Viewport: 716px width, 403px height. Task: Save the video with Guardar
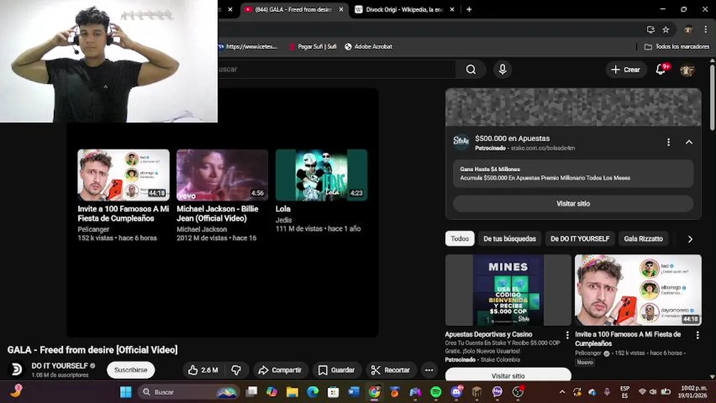tap(336, 370)
